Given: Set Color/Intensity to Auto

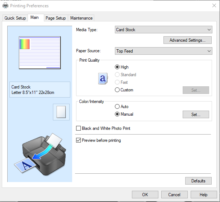Looking at the screenshot, I should [121, 107].
